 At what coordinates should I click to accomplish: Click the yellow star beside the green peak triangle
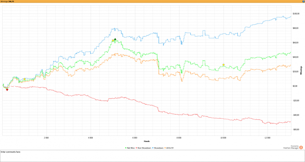(113, 40)
